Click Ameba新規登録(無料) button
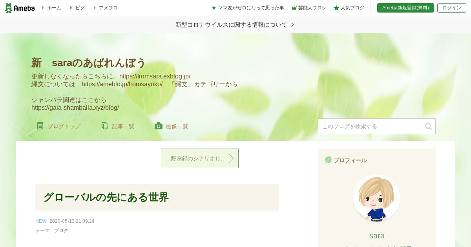Screen dimensions: 471x247 [x=405, y=8]
